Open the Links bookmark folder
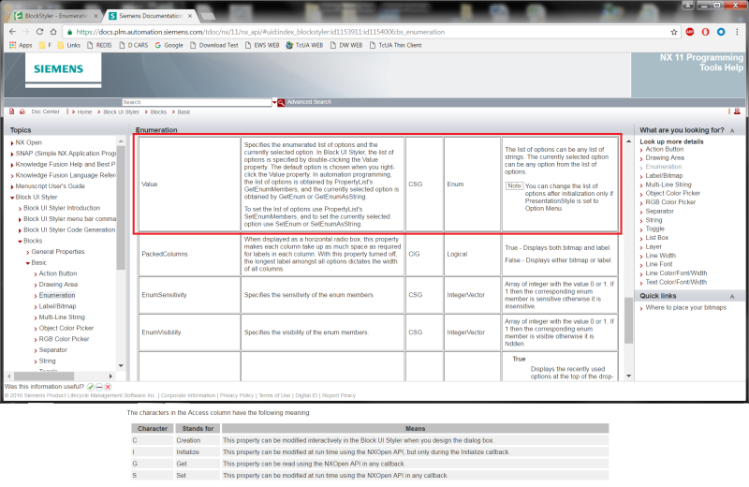 68,45
